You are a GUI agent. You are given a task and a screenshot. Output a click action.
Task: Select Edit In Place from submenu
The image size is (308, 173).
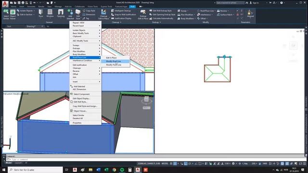coord(115,58)
